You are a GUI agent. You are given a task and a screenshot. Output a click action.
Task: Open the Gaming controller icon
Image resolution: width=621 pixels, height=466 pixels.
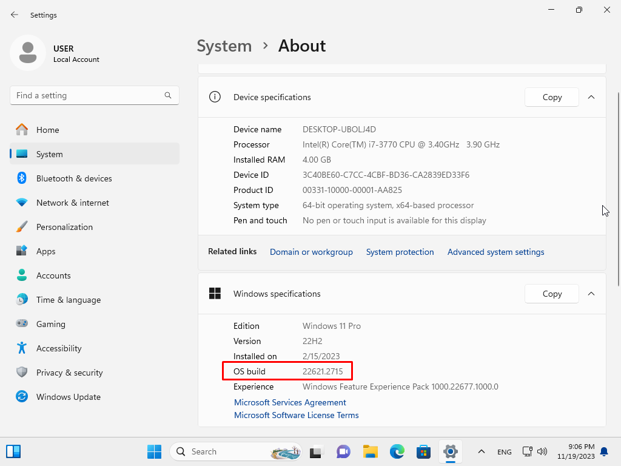coord(22,324)
